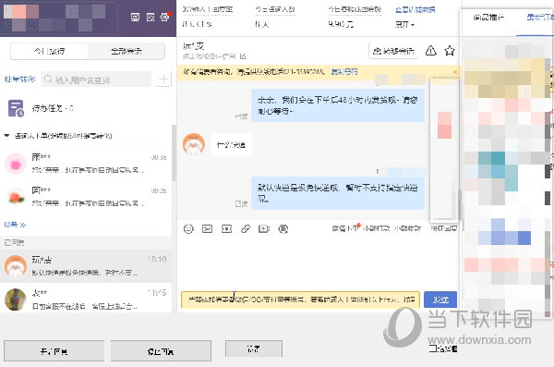Click the rightmost text option in chat toolbar
Image resolution: width=554 pixels, height=367 pixels.
[444, 228]
